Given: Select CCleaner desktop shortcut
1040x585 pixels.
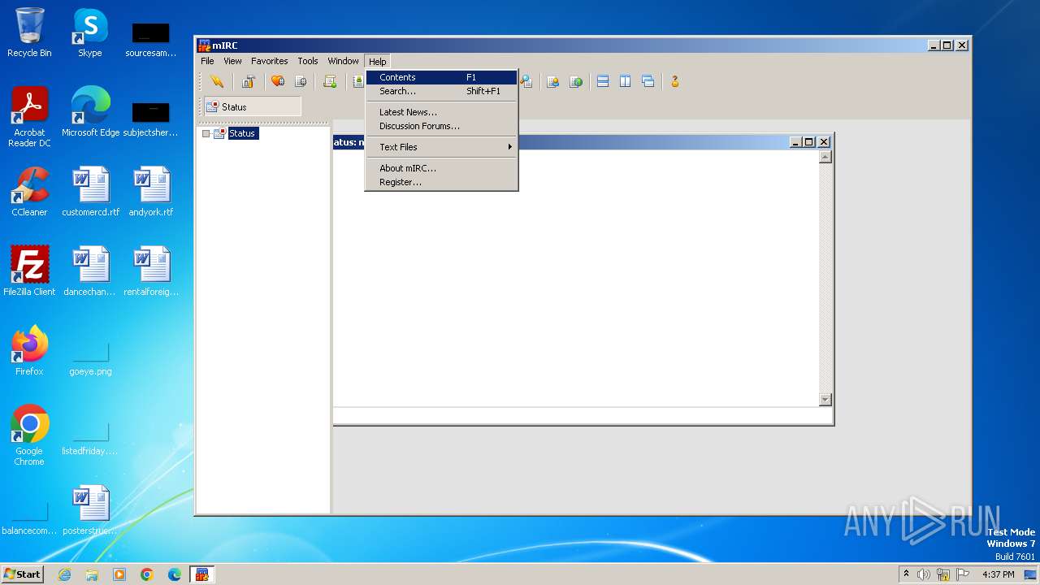Looking at the screenshot, I should click(29, 192).
